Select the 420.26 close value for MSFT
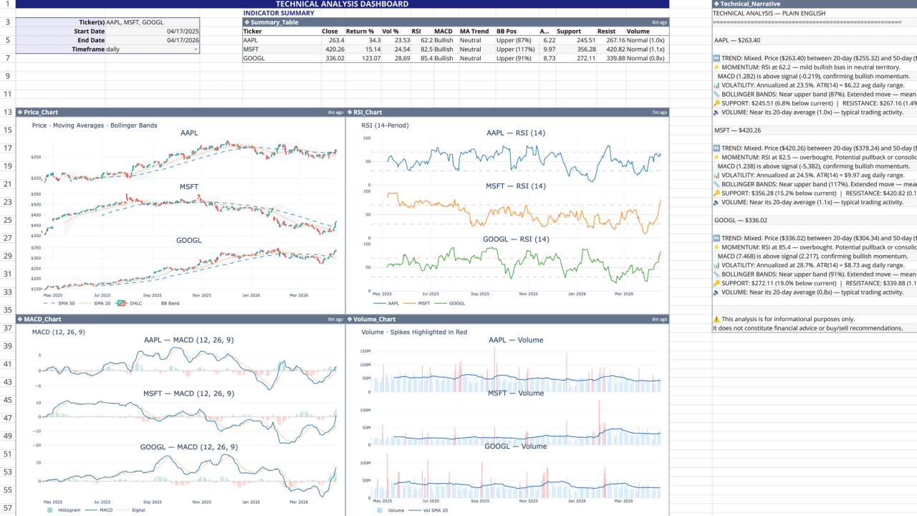This screenshot has height=516, width=917. (332, 49)
